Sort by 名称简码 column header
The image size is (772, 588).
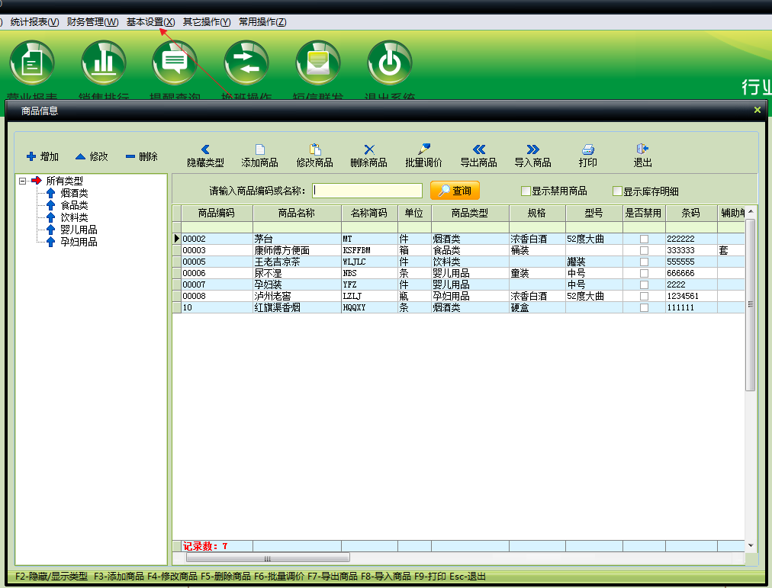click(x=368, y=213)
